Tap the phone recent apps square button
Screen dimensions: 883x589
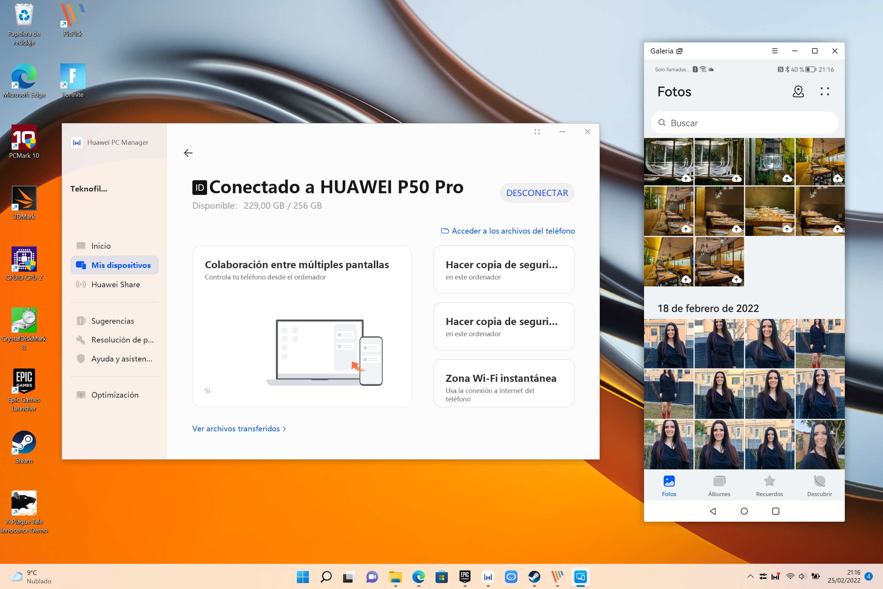point(776,511)
